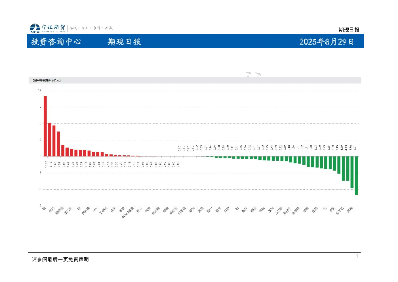Click the chart title 品种资金流向 (亿元)
Screen dimensions: 398x282
pos(47,80)
